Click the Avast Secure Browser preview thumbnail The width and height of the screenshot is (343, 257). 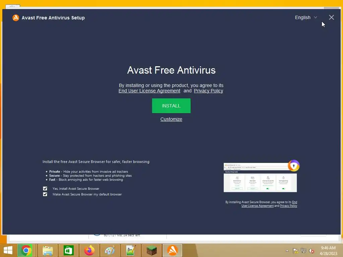click(x=260, y=177)
